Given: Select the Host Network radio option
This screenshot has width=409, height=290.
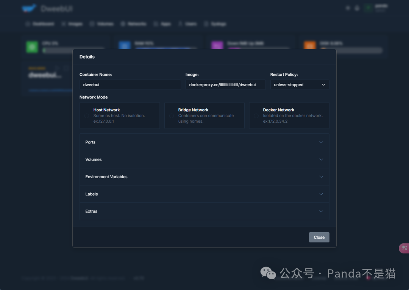Looking at the screenshot, I should coord(87,116).
